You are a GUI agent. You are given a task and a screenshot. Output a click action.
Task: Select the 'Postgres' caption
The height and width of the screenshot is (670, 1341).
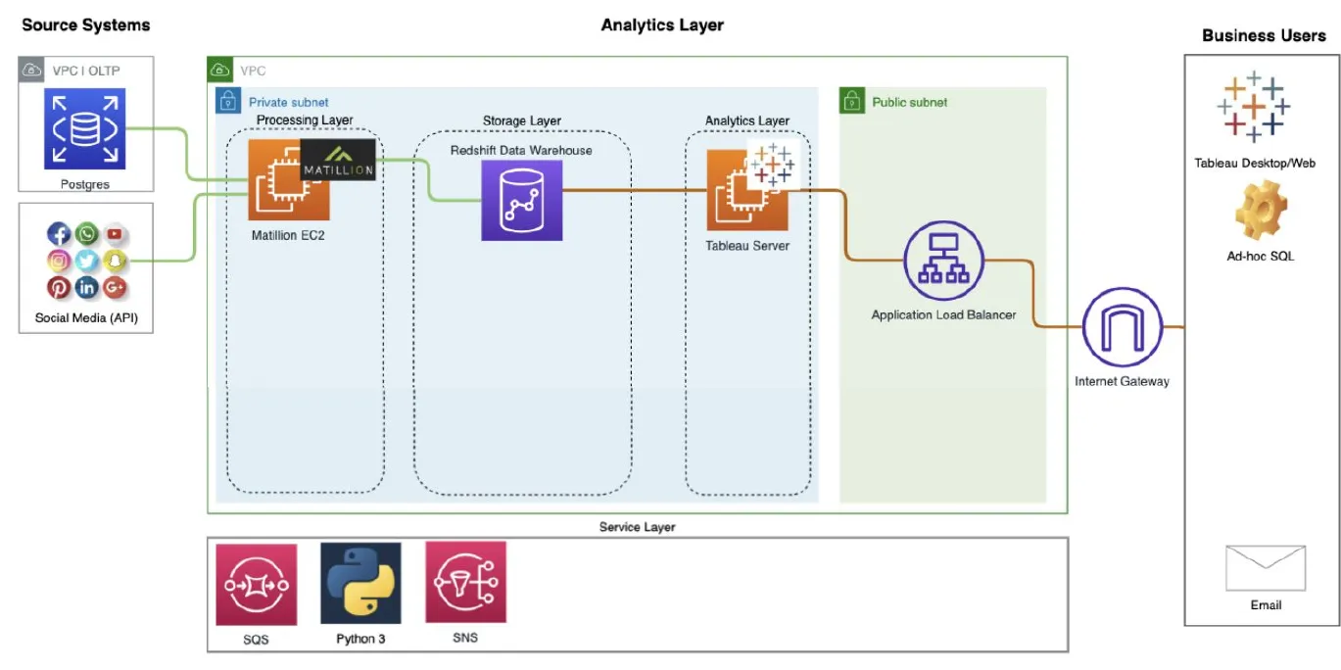[x=84, y=184]
